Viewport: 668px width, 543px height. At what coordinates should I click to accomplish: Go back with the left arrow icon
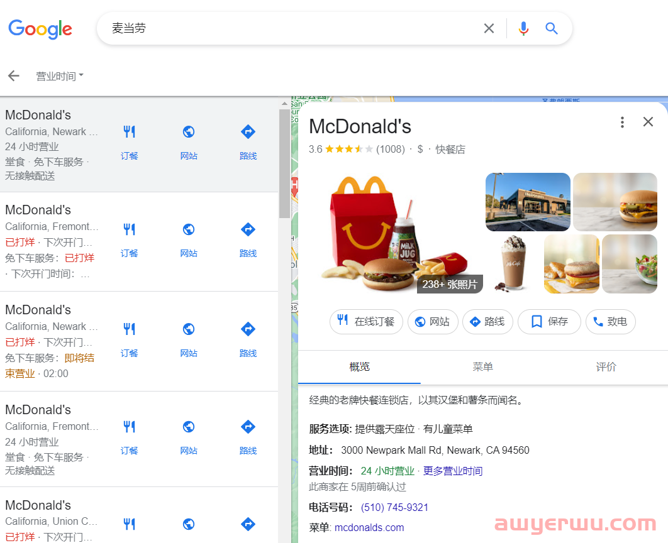coord(14,76)
